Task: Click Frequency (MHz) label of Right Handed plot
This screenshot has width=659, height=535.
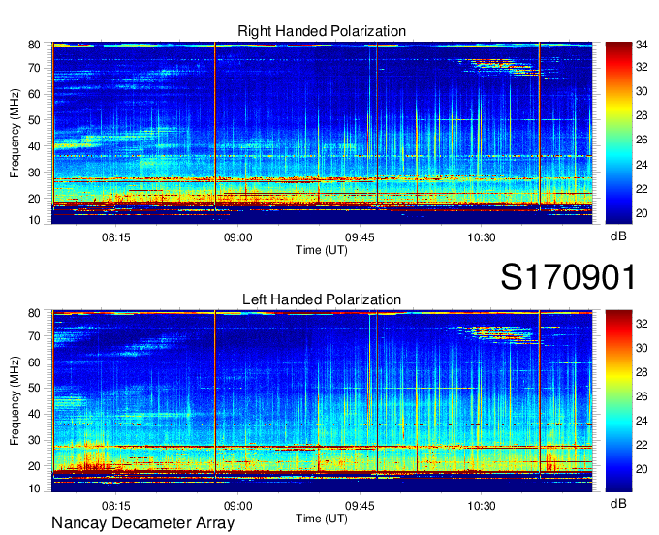Action: pyautogui.click(x=16, y=133)
